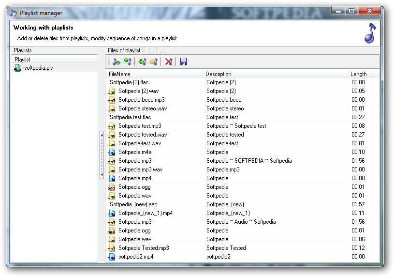Click M4A icon of Softpedia_(new_1).mp4

[x=111, y=213]
